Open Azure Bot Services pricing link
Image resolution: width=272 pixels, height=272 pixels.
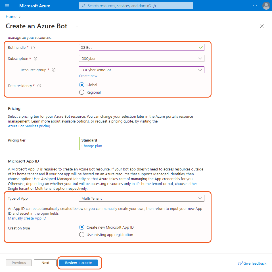pos(29,126)
